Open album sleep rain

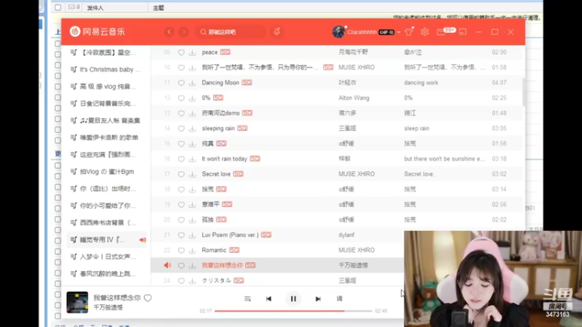point(416,129)
